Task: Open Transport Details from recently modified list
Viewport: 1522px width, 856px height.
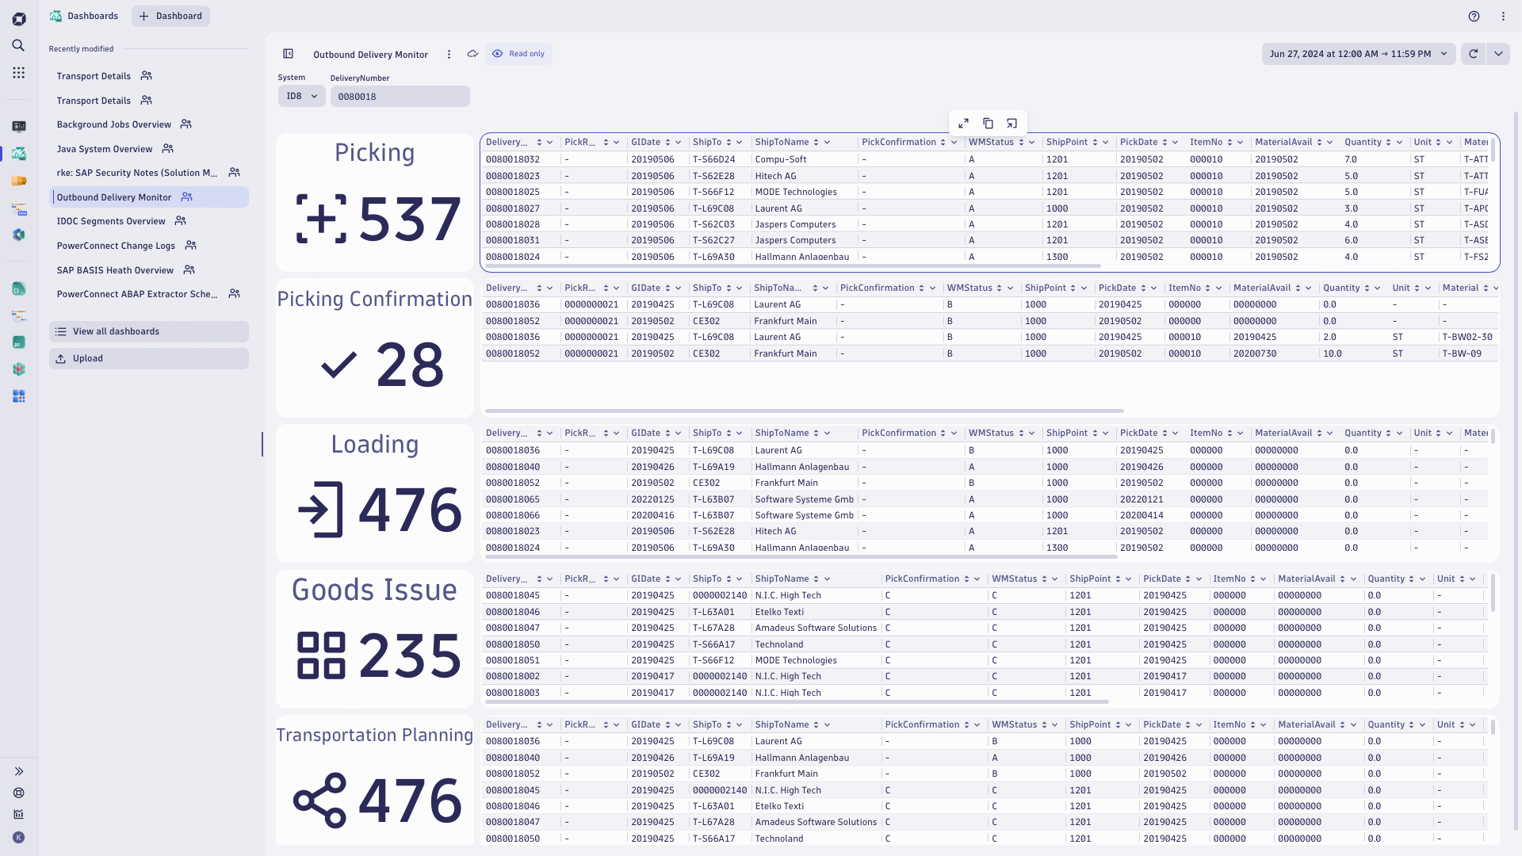Action: tap(94, 75)
